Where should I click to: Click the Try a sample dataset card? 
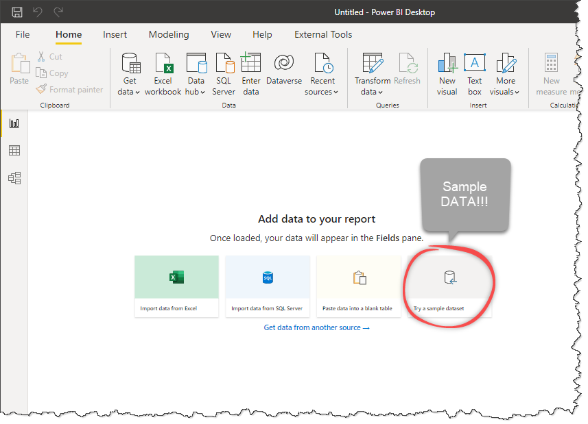pos(449,286)
